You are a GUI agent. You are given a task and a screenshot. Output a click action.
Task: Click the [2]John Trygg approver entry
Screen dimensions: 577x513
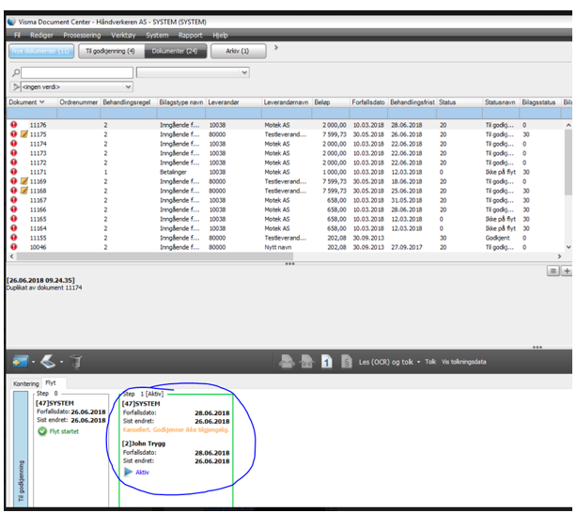coord(144,443)
